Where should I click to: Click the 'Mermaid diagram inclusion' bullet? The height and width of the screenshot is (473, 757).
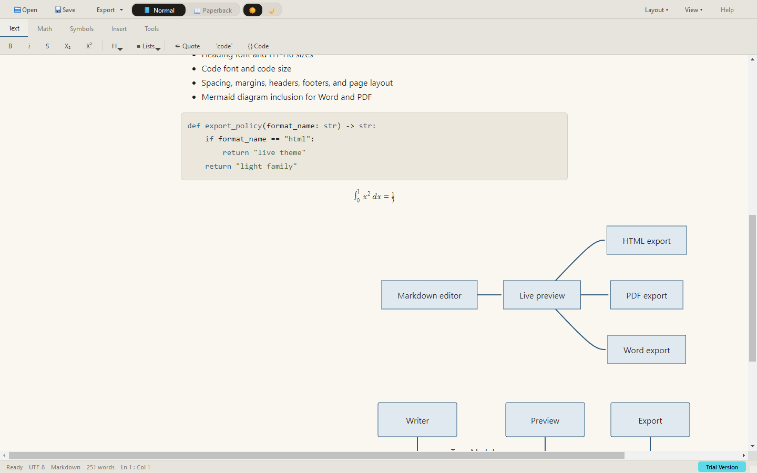click(287, 97)
